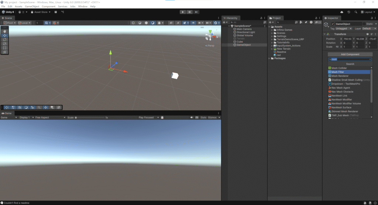
Task: Lock the Hierarchy panel
Action: pos(261,18)
